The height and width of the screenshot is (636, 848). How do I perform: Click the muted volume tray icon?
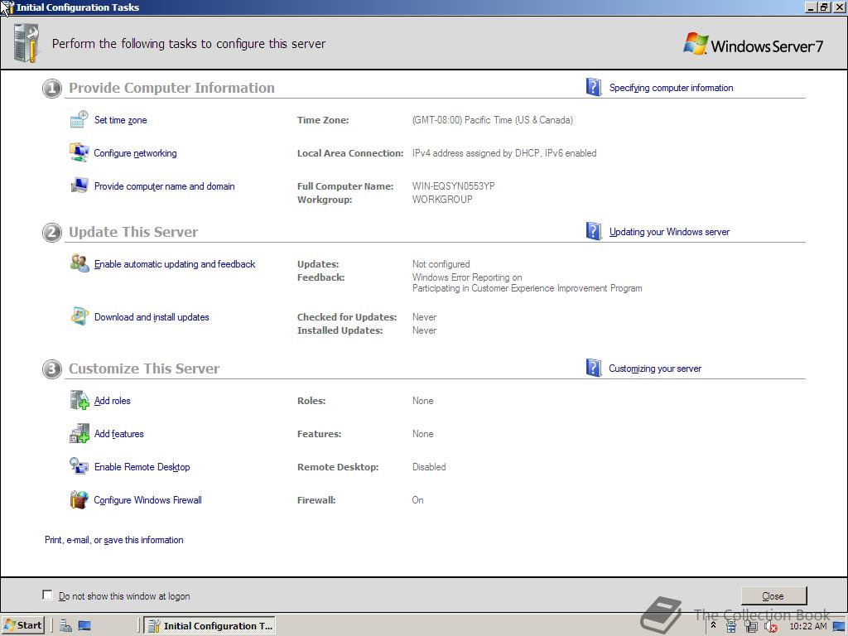click(x=771, y=626)
